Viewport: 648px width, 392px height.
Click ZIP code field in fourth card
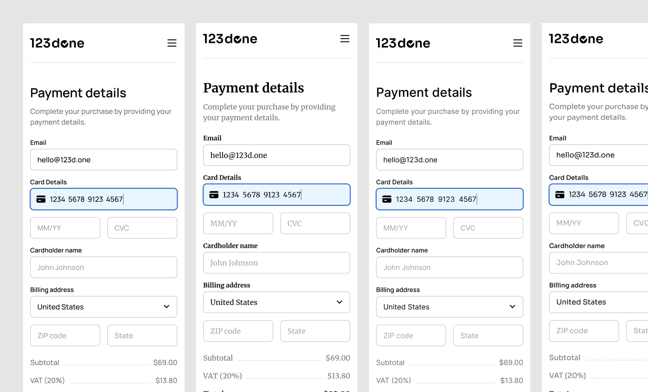[584, 331]
